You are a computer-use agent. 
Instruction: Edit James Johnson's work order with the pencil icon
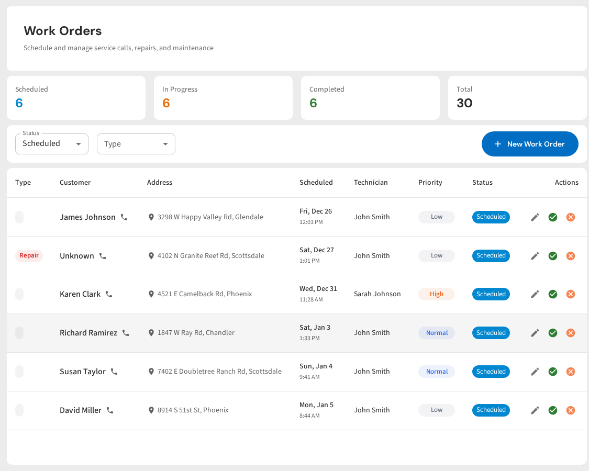pos(535,217)
